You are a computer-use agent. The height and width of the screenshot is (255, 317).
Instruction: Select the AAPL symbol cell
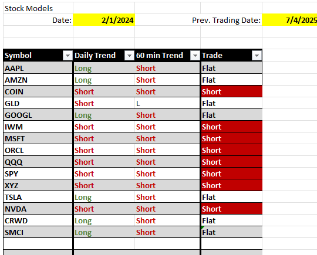click(38, 68)
